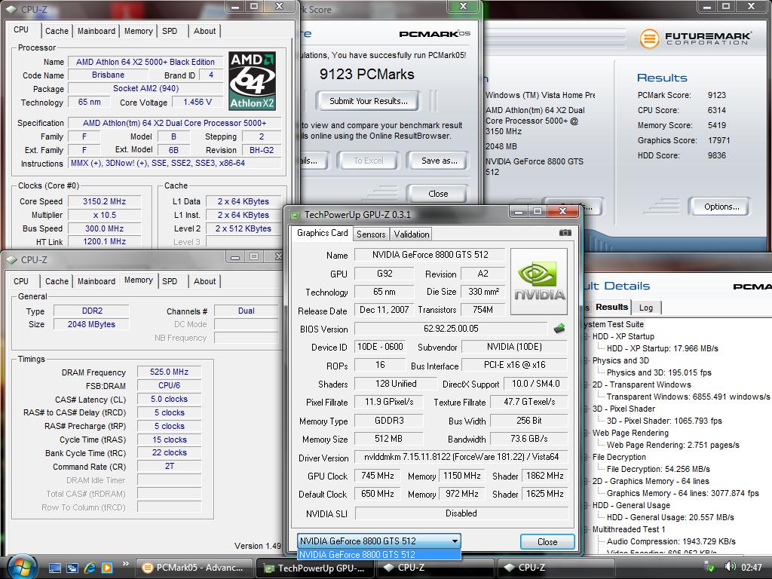Open the GPU-Z graphics card selector dropdown
This screenshot has width=772, height=579.
[455, 541]
